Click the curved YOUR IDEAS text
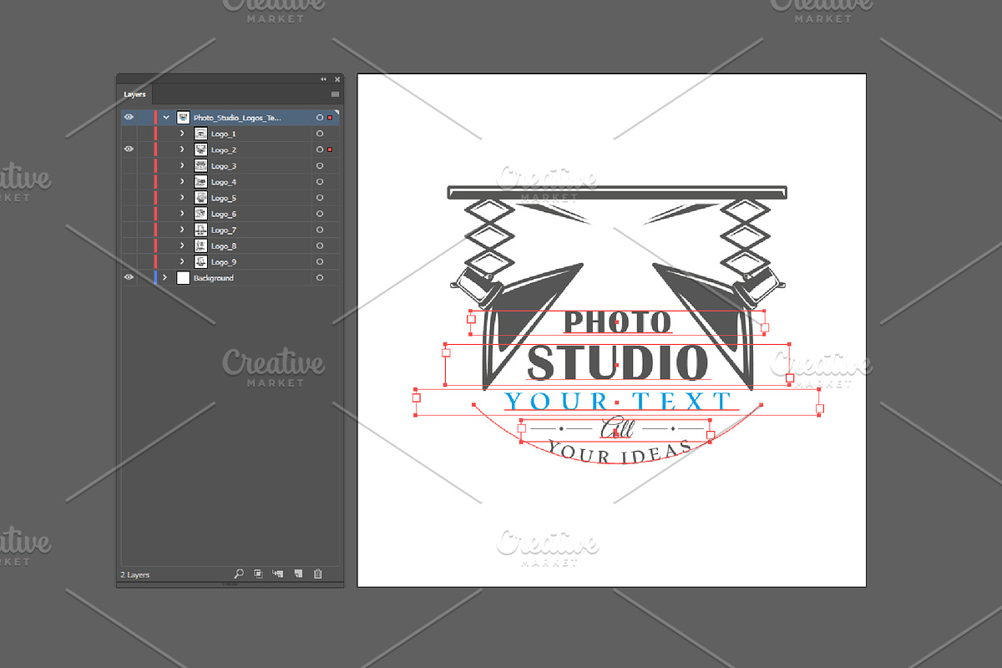 pos(620,452)
